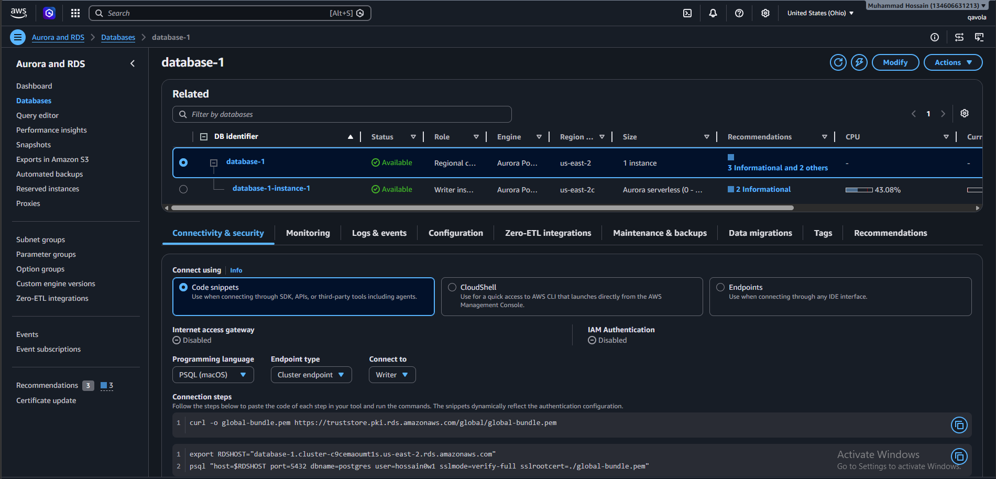Open the notifications bell
996x479 pixels.
tap(713, 13)
